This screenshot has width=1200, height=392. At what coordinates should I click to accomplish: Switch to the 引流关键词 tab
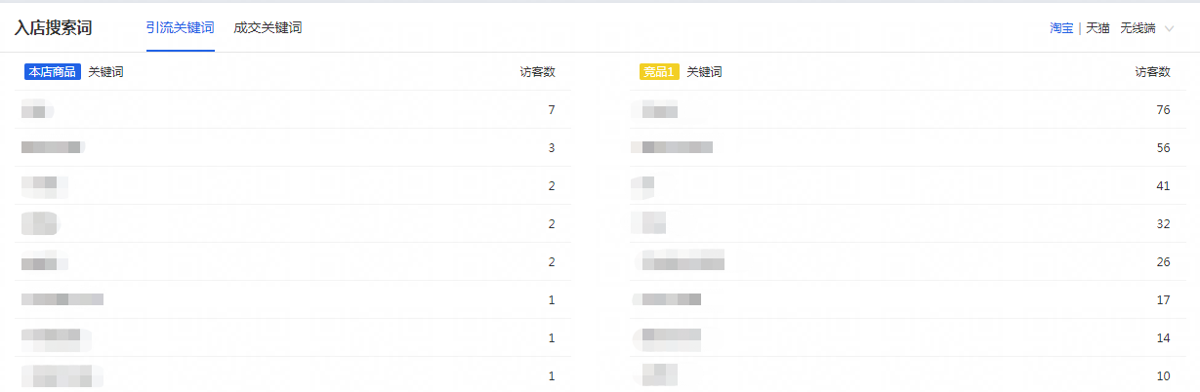(181, 28)
